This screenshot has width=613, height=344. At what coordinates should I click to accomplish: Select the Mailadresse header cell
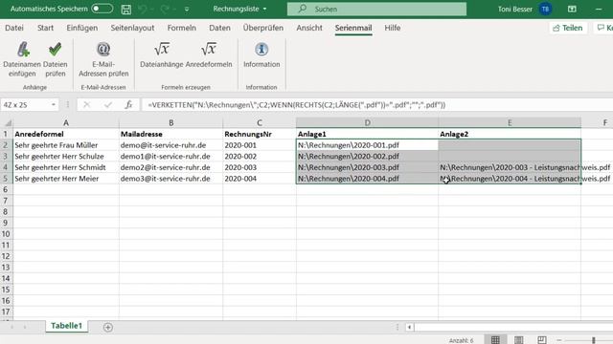[x=170, y=134]
